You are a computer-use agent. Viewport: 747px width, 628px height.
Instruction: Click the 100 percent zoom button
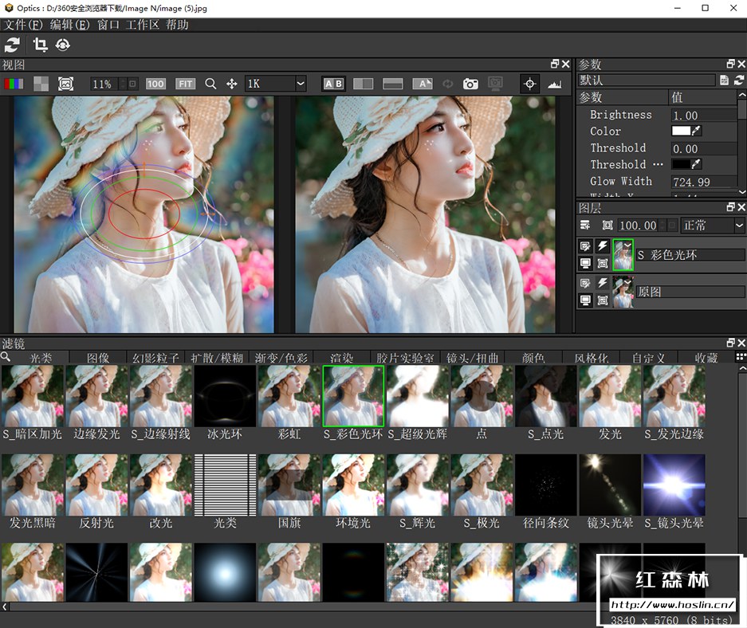[155, 84]
